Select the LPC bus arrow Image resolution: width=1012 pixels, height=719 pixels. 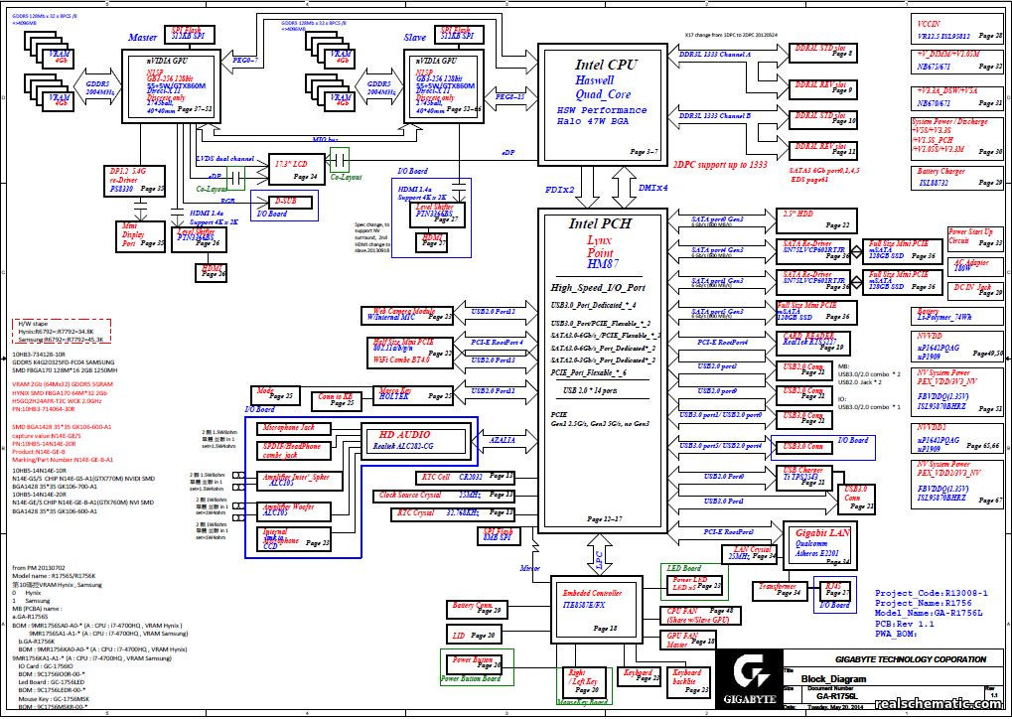598,554
